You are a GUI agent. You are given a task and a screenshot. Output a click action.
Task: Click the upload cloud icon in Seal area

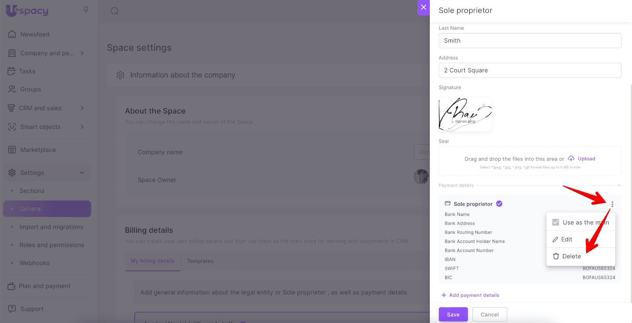tap(571, 159)
